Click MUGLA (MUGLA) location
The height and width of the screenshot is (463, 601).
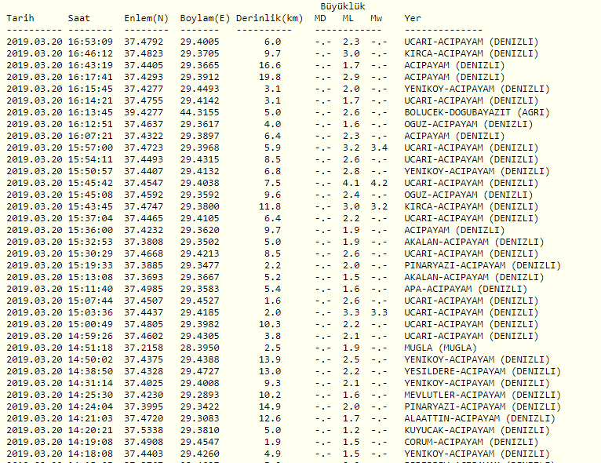[x=440, y=348]
